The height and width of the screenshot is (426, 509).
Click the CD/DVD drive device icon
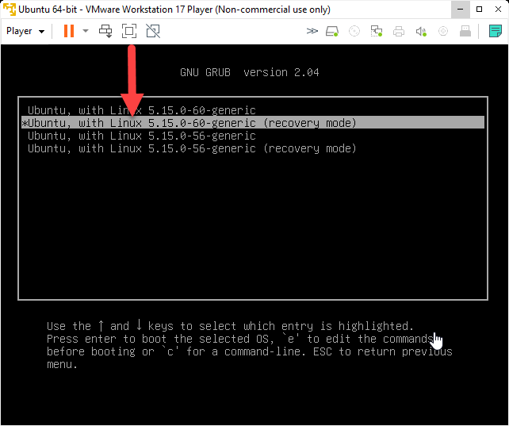point(354,31)
